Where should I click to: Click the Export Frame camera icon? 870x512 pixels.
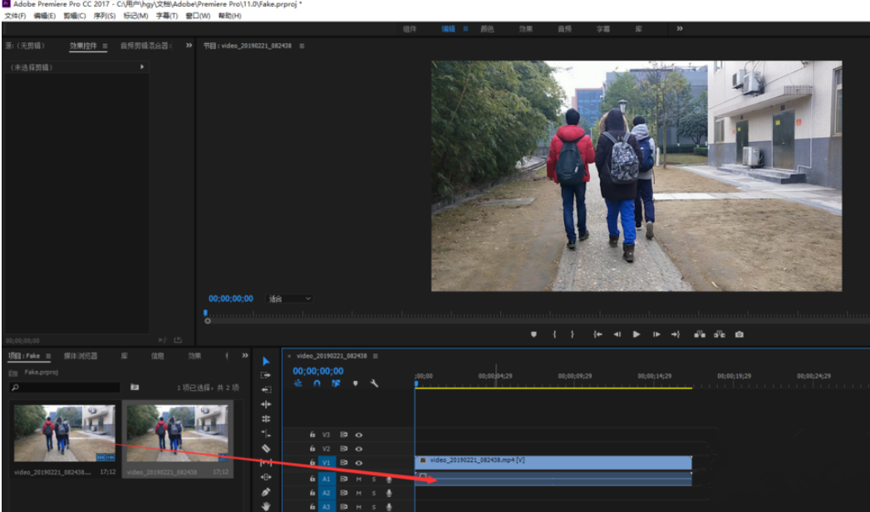[x=740, y=334]
